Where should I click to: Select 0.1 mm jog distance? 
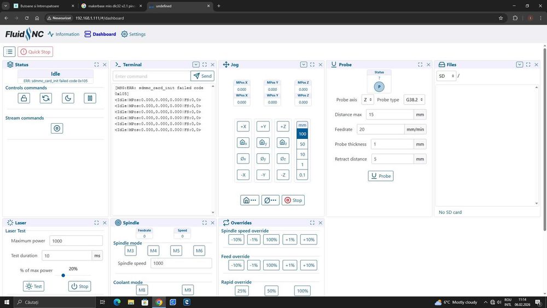point(302,175)
